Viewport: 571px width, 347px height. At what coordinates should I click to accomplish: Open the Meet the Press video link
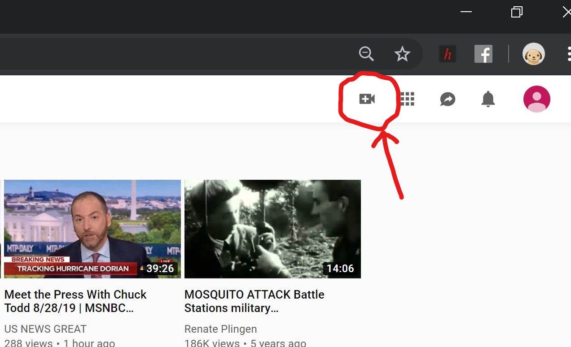[x=75, y=301]
